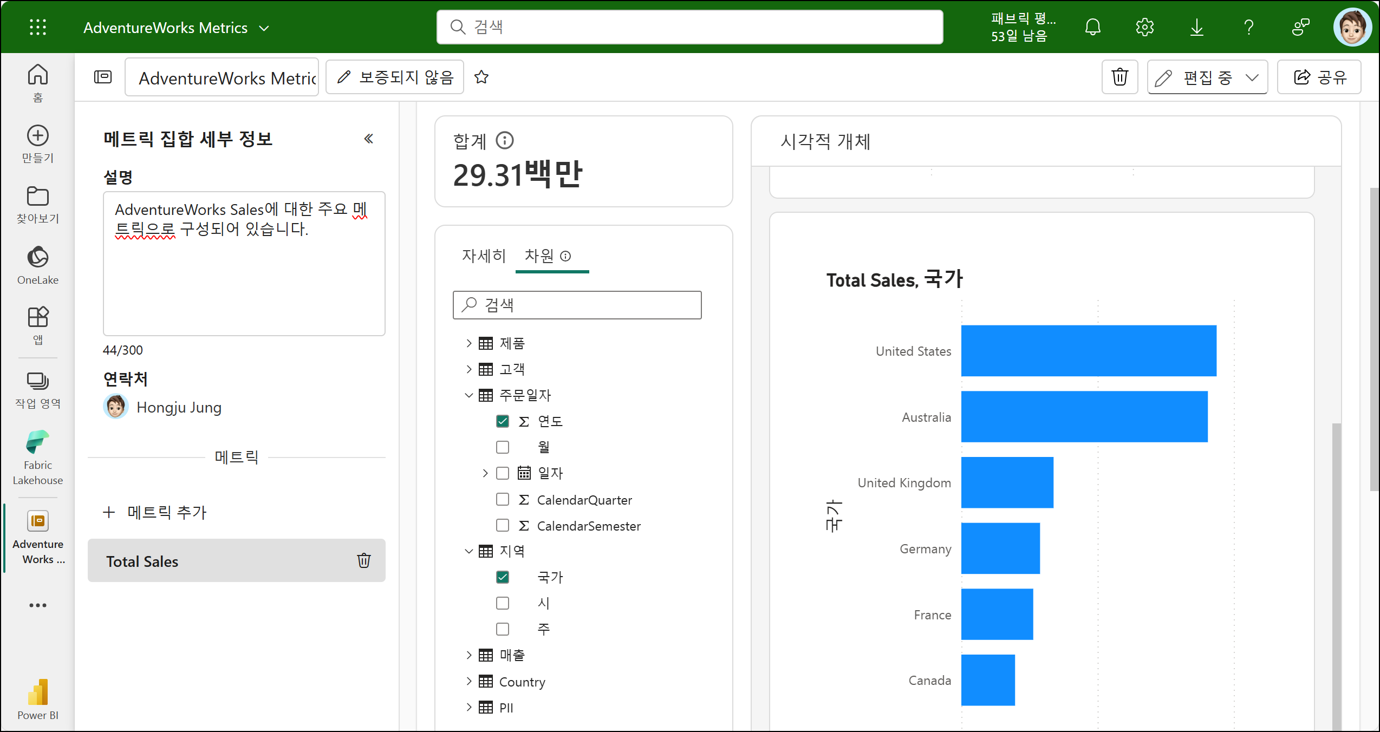Open Power BI experience switcher
Image resolution: width=1380 pixels, height=732 pixels.
(38, 700)
